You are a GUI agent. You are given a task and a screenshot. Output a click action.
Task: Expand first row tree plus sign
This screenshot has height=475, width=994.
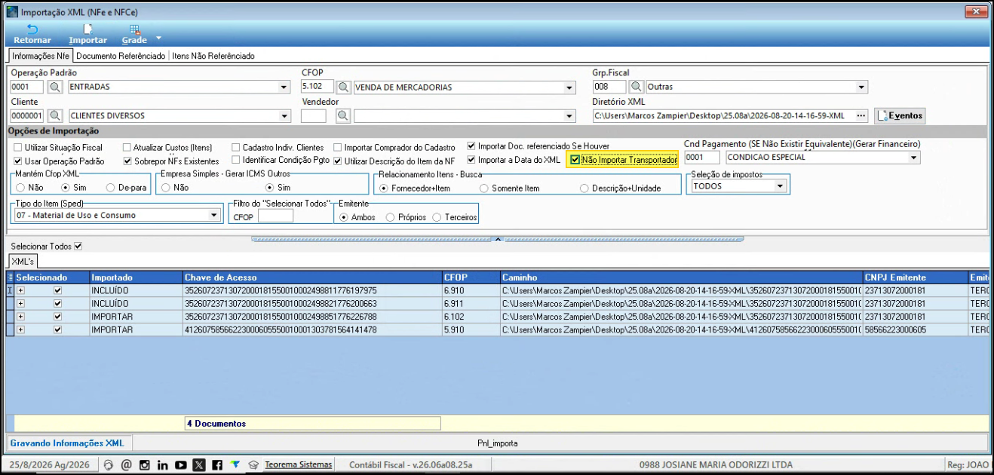point(20,290)
